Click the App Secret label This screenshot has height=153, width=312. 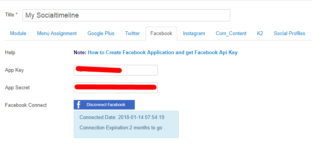coord(17,88)
